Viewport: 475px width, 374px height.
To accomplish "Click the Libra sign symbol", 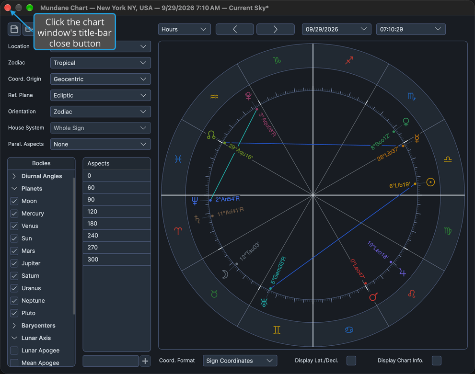I will [448, 159].
